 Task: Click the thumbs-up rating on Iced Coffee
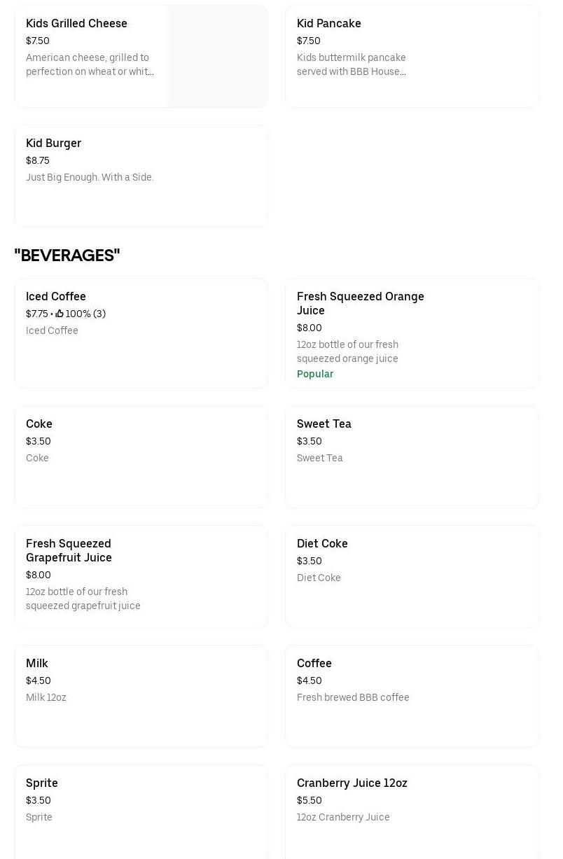[60, 314]
